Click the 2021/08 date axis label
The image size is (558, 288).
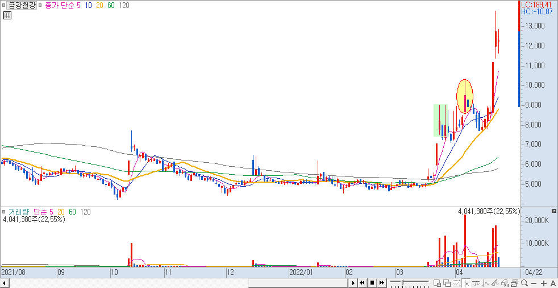13,272
